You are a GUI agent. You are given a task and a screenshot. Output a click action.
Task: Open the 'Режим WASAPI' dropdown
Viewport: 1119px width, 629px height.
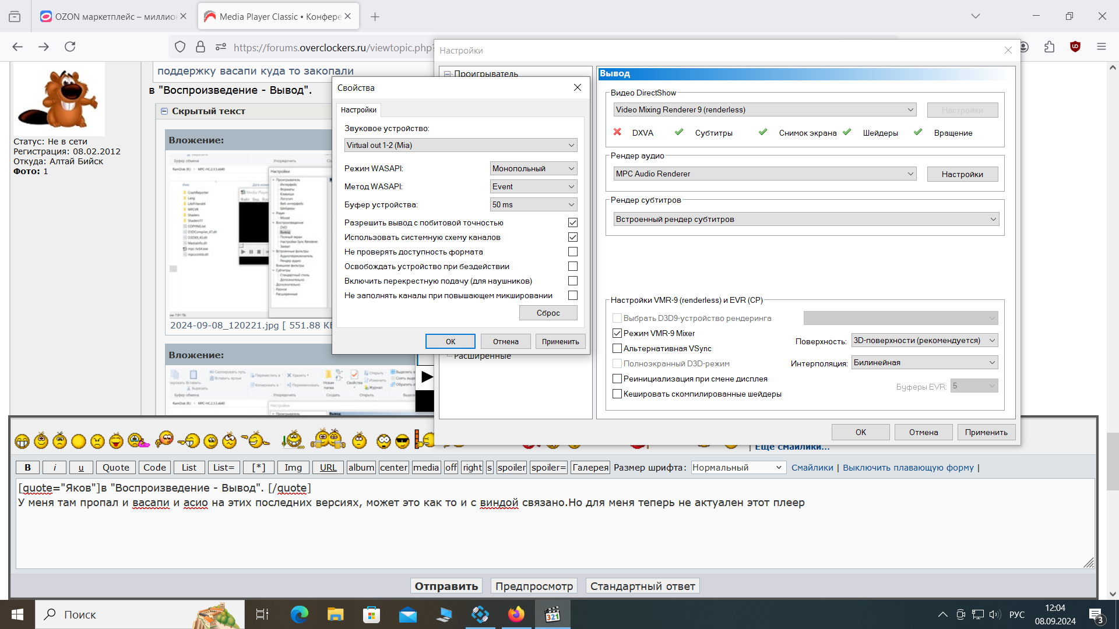[x=533, y=168]
